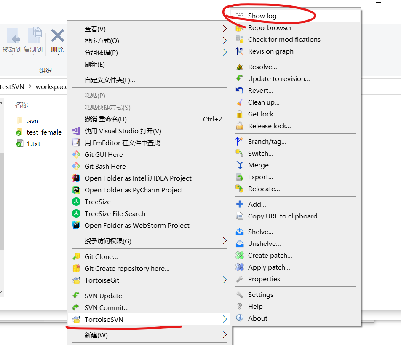Click the Visual Studio icon

coord(76,131)
